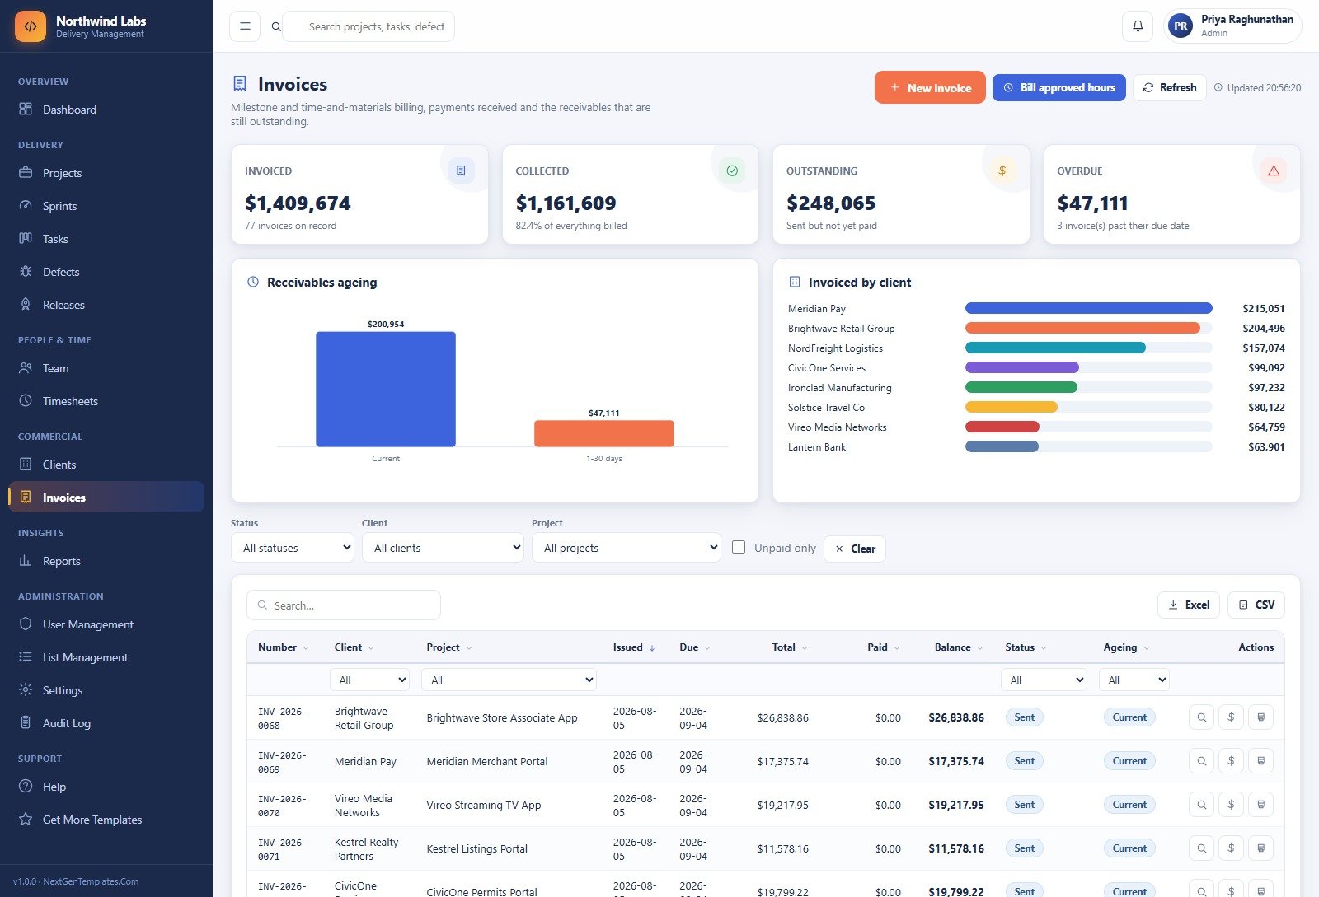Click the Collected card checkmark icon
Image resolution: width=1319 pixels, height=897 pixels.
point(732,171)
